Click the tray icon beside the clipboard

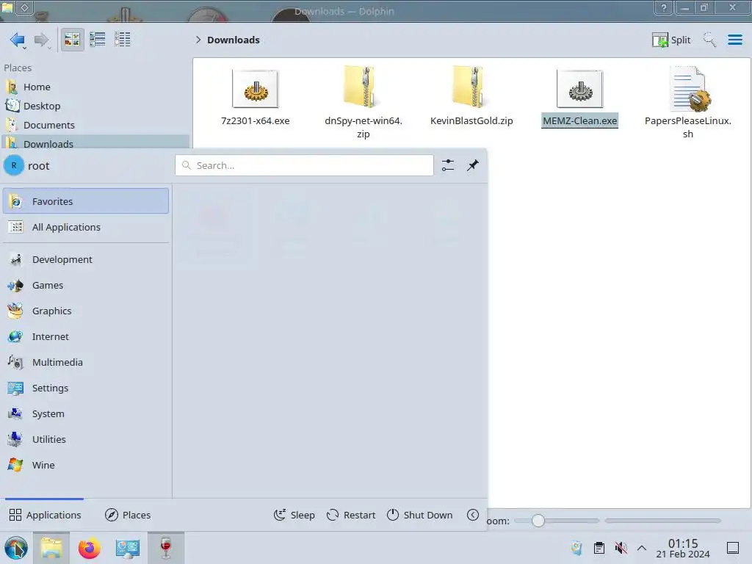coord(576,548)
